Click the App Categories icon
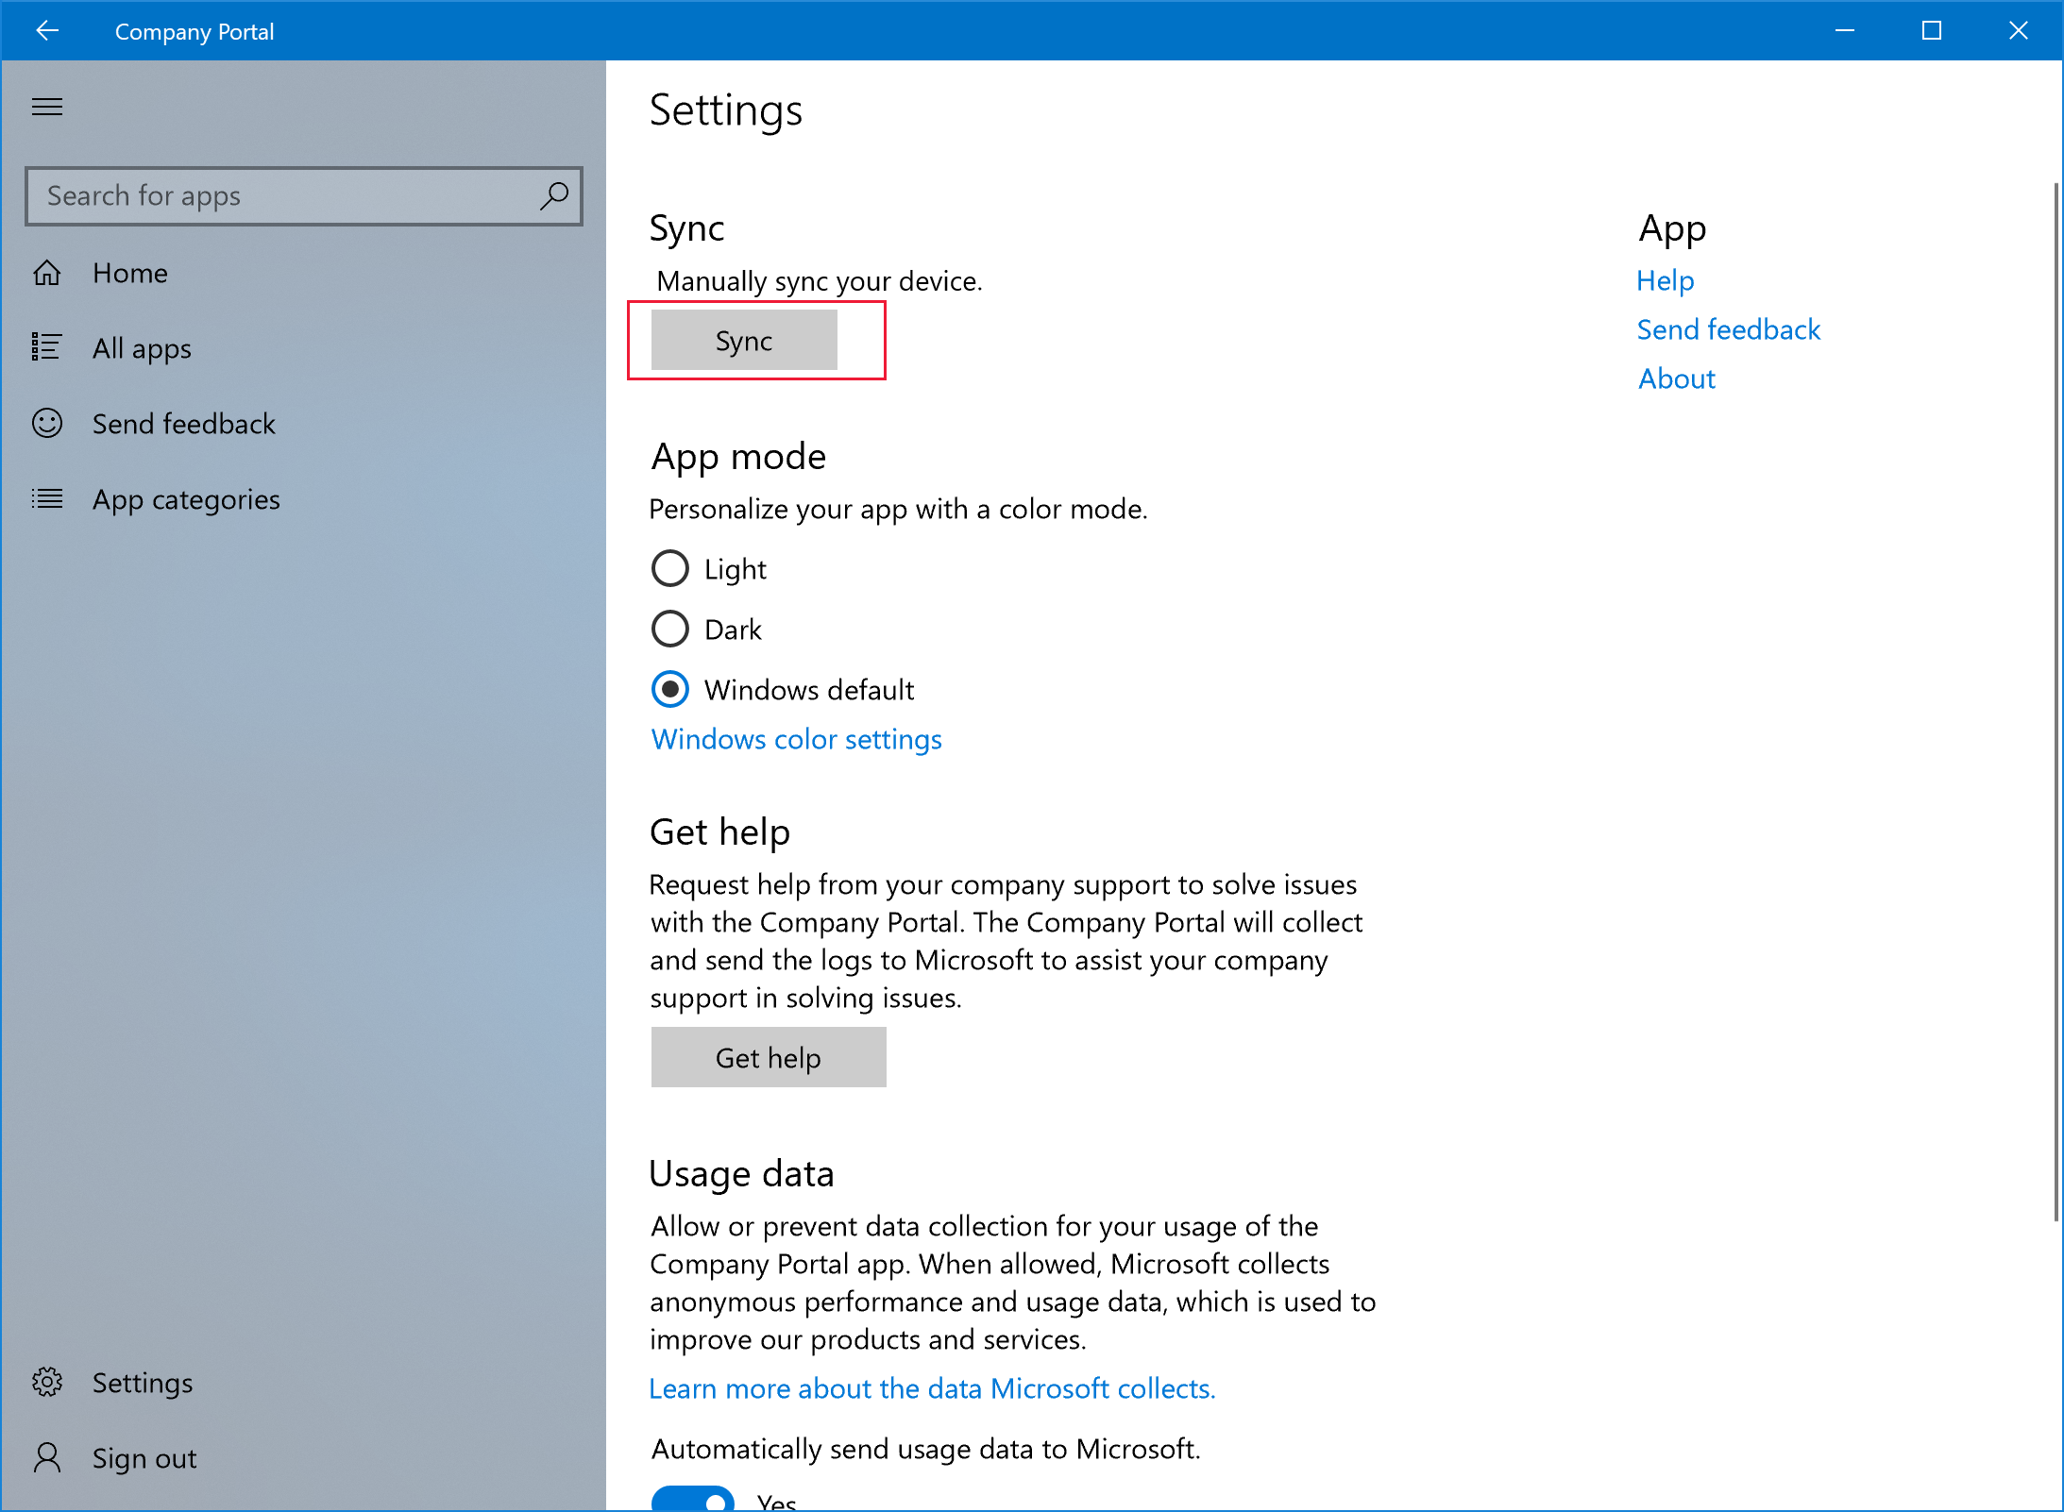 [48, 498]
